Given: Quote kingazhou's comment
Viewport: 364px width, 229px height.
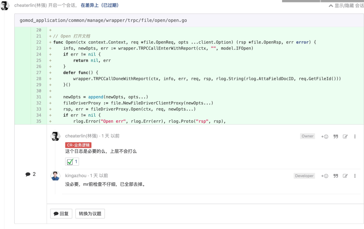Looking at the screenshot, I should click(336, 176).
